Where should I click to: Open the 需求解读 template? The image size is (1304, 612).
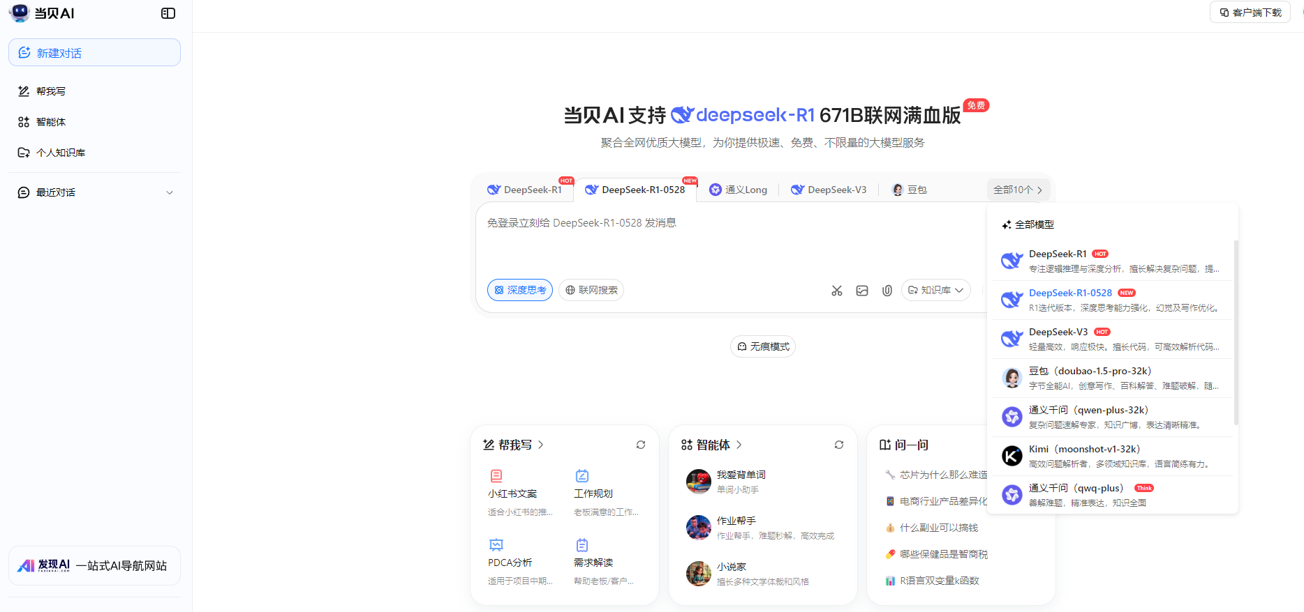[604, 562]
